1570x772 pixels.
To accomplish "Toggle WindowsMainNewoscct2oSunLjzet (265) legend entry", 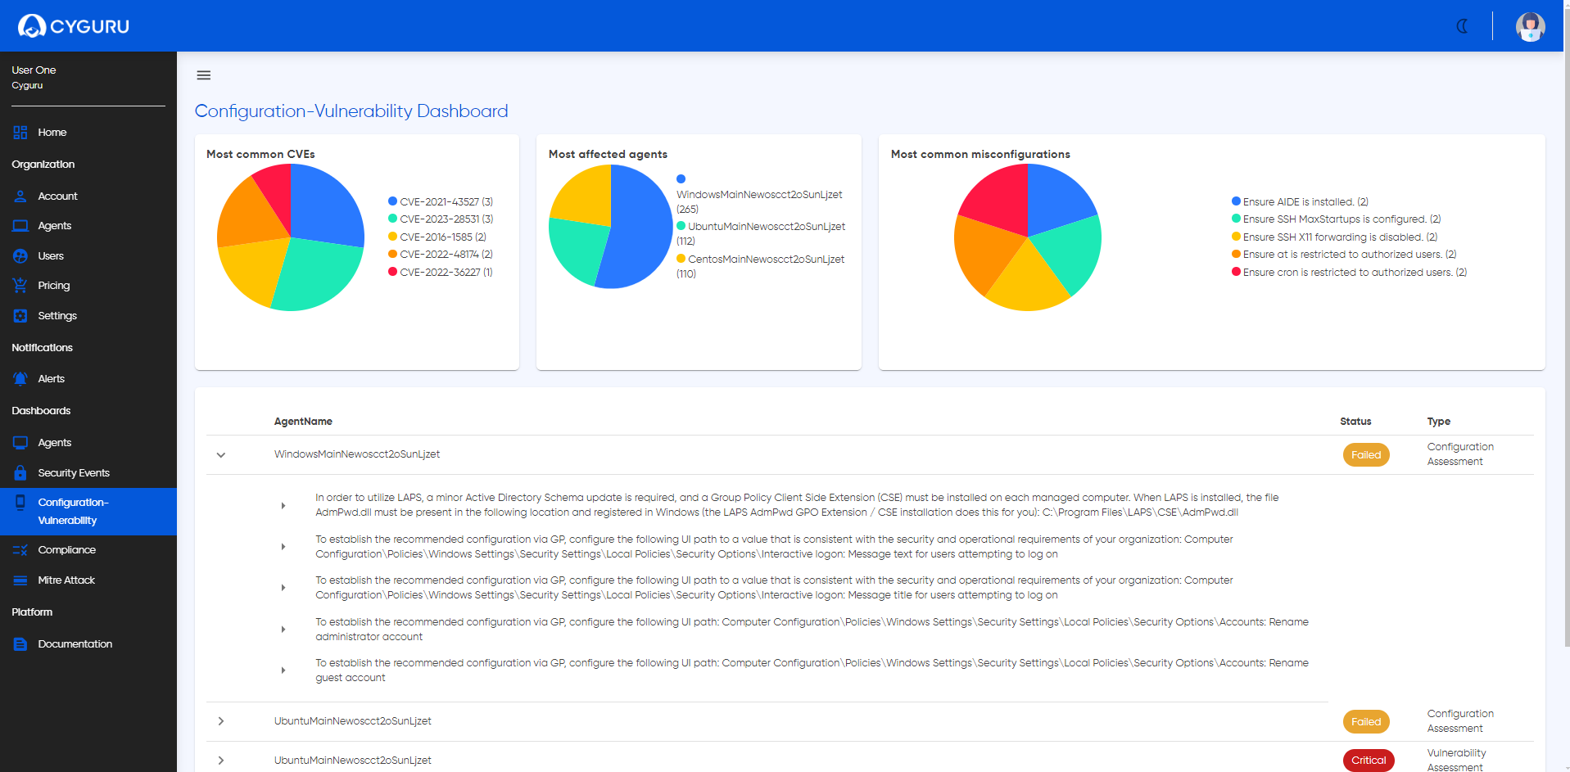I will point(759,194).
